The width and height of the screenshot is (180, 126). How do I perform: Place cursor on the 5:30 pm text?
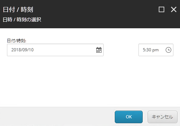151,50
